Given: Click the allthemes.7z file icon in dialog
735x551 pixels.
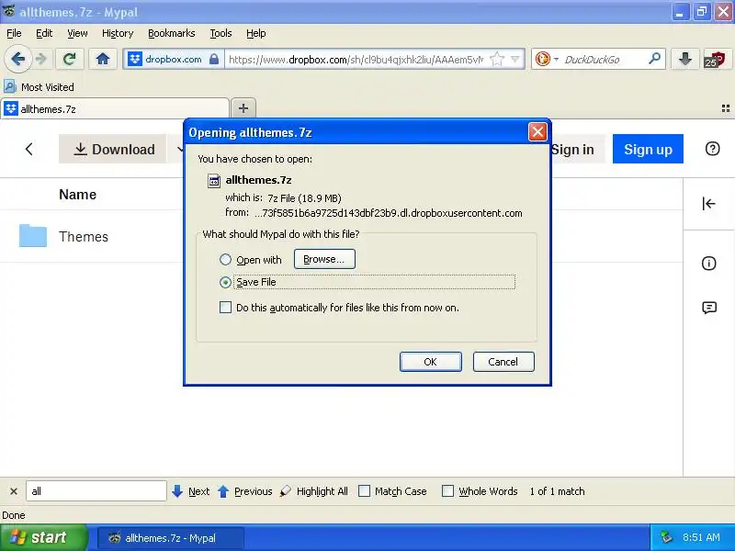Looking at the screenshot, I should 214,180.
